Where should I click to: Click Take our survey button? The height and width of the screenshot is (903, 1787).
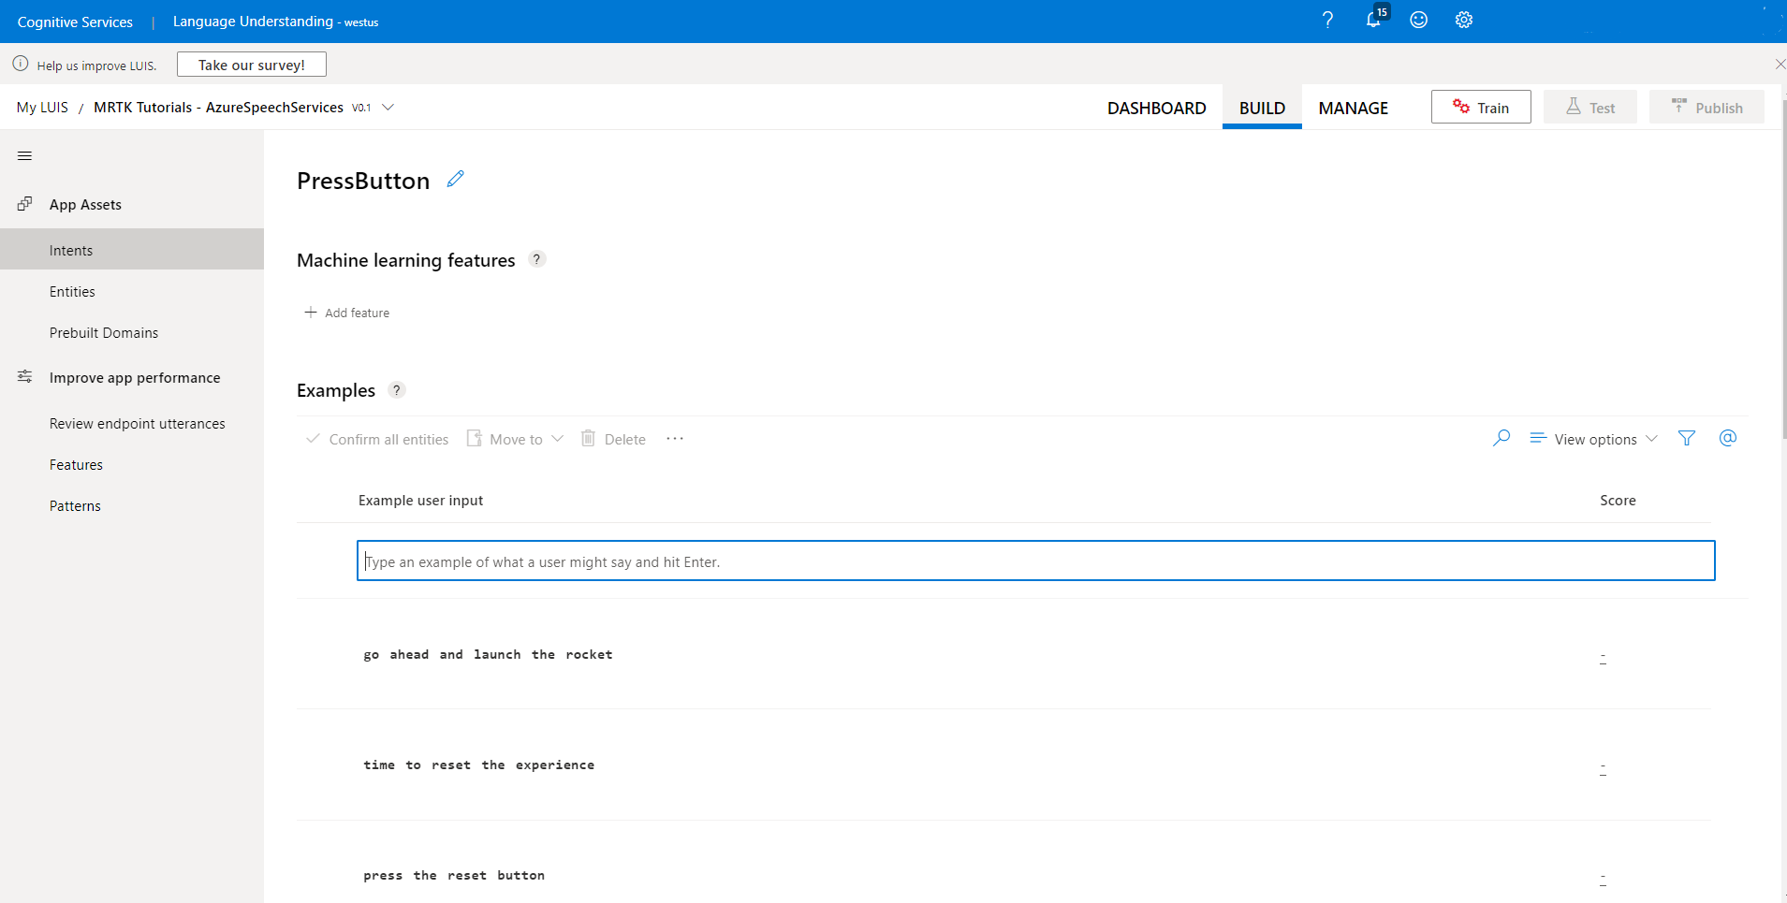click(x=251, y=64)
